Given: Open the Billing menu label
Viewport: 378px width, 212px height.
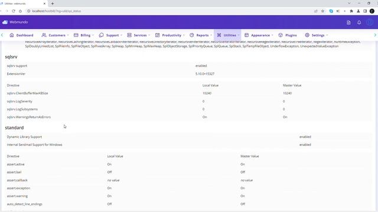Looking at the screenshot, I should pyautogui.click(x=85, y=35).
